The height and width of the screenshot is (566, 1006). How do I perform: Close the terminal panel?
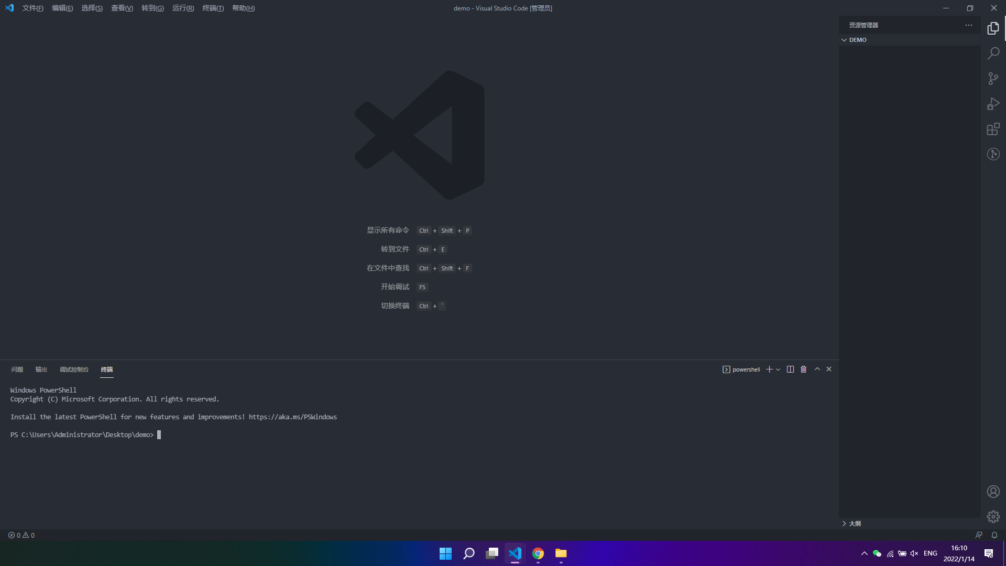coord(829,369)
